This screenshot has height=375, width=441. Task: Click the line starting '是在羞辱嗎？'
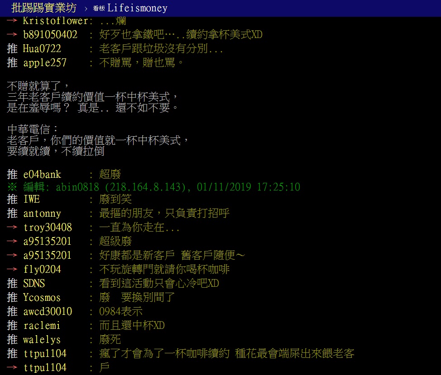92,108
